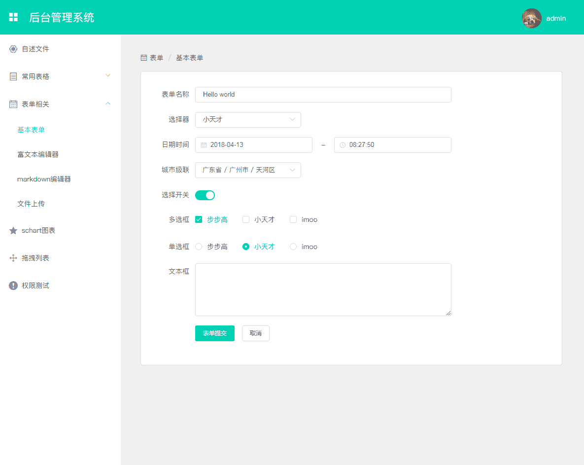
Task: Select the 步步高 radio button
Action: 199,247
